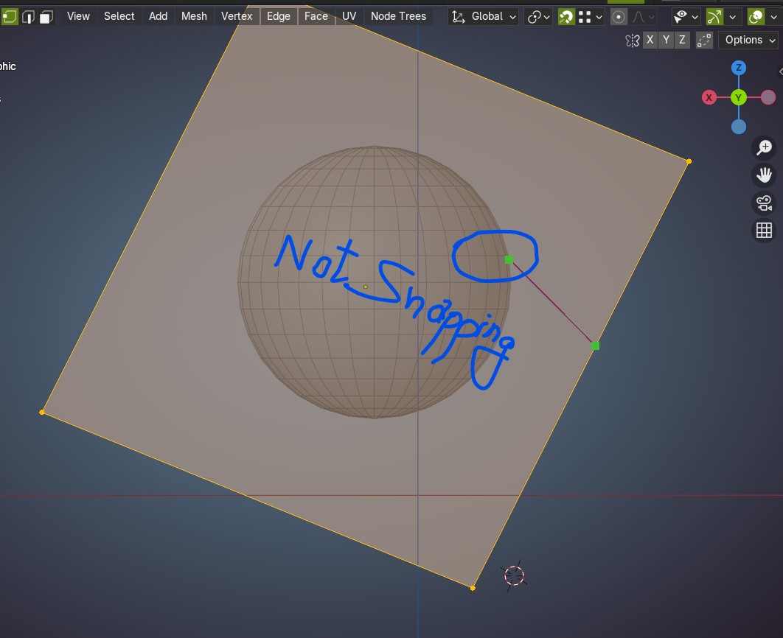Click the red X axis on navigation gizmo

tap(709, 97)
